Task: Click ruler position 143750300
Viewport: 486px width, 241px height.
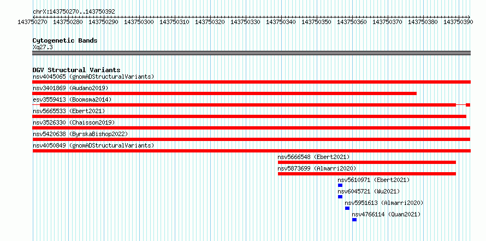Action: (139, 22)
